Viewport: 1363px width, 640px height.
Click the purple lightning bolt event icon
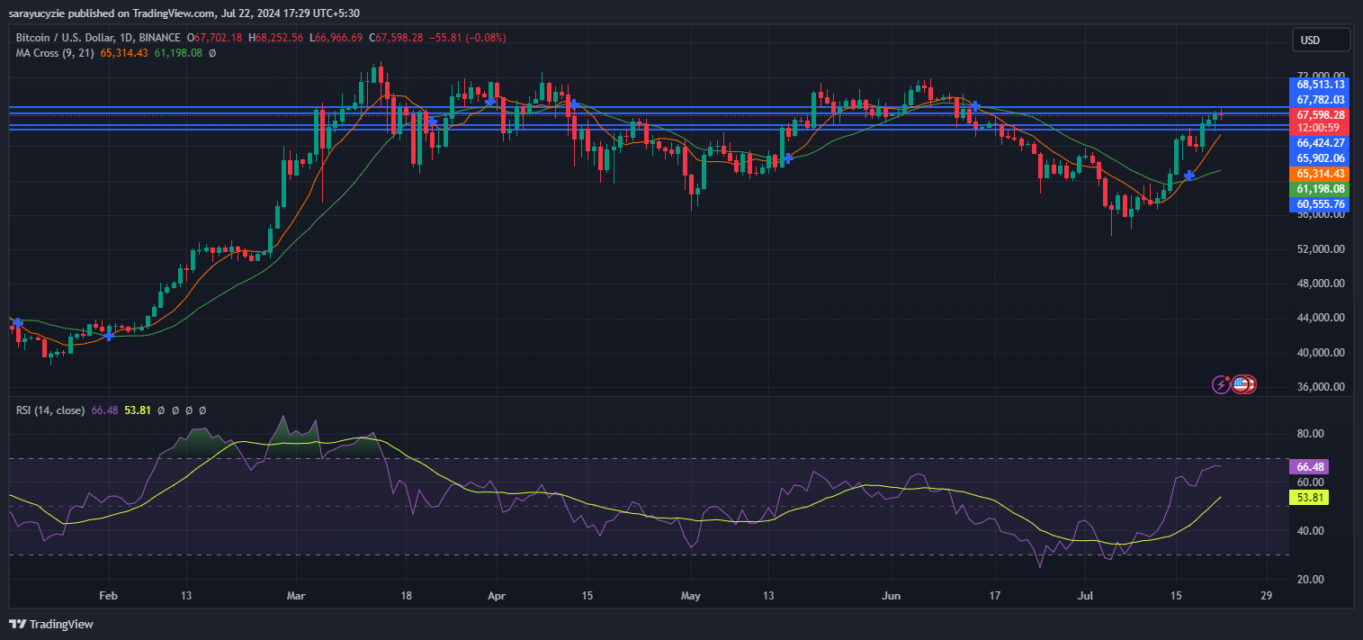(1221, 384)
